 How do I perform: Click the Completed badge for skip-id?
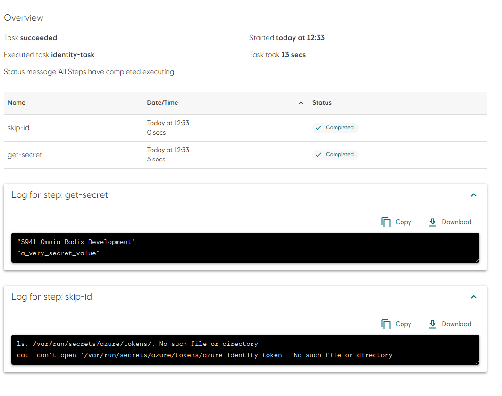pos(335,127)
